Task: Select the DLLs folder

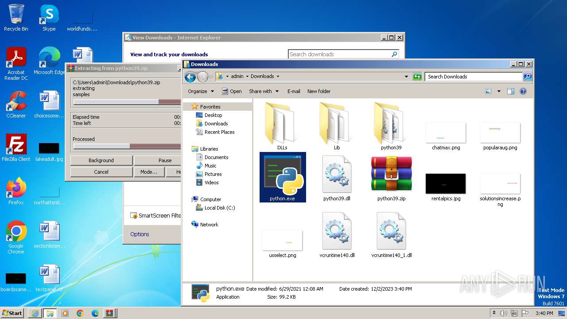Action: pyautogui.click(x=282, y=126)
